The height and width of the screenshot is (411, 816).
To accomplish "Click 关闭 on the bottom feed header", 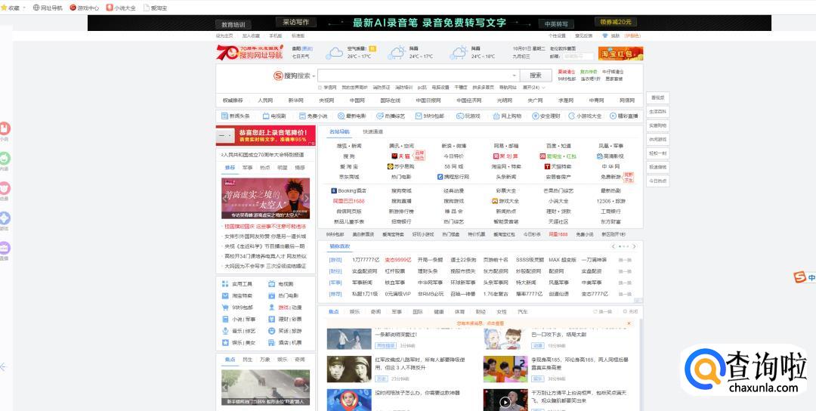I will click(x=630, y=311).
